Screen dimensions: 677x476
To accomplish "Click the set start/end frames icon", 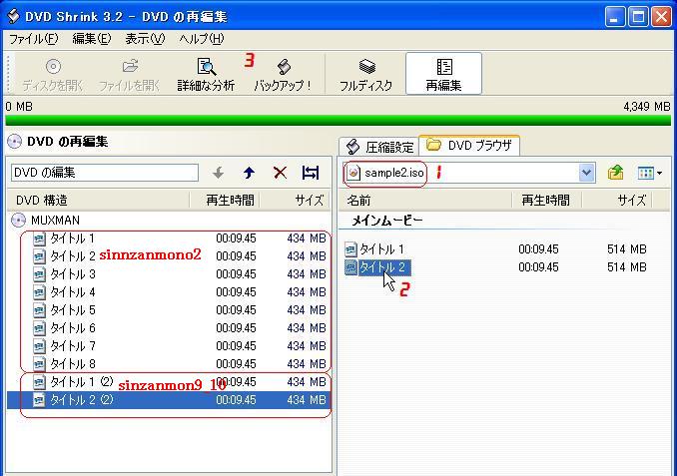I will pos(311,173).
